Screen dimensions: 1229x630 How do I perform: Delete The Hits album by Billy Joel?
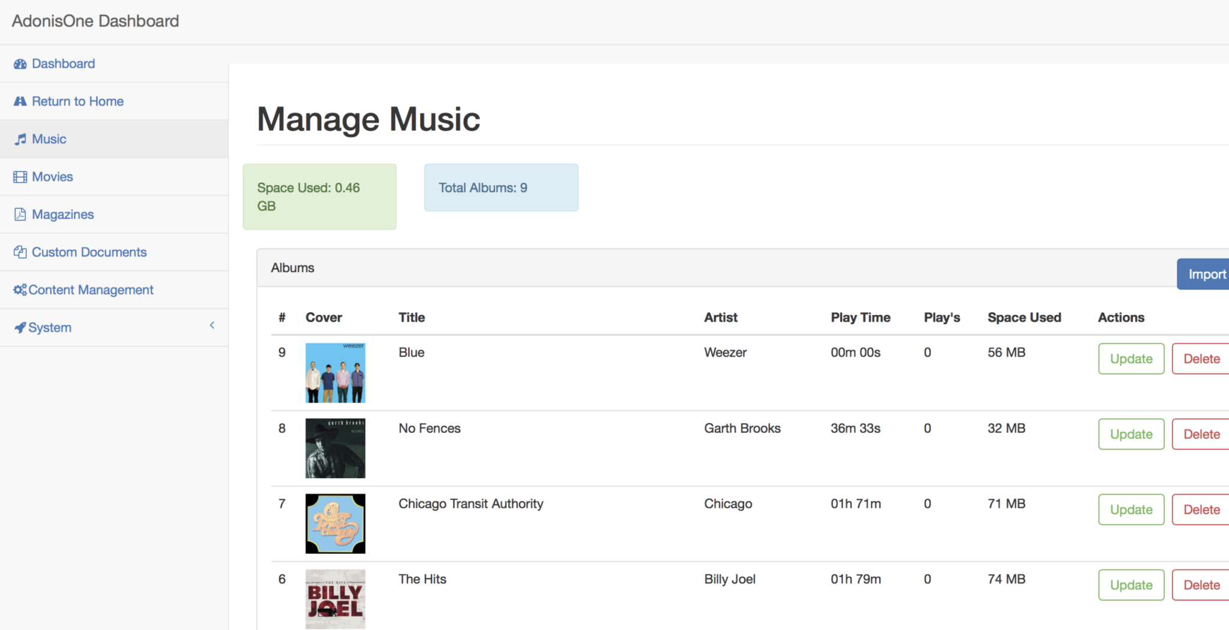[1201, 585]
